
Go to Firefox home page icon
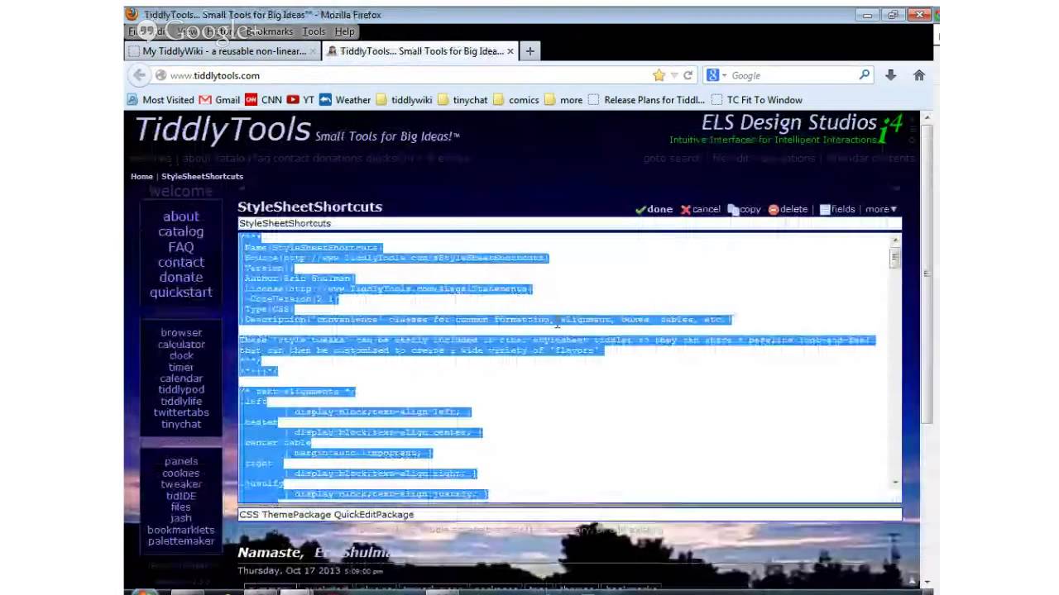[x=918, y=75]
